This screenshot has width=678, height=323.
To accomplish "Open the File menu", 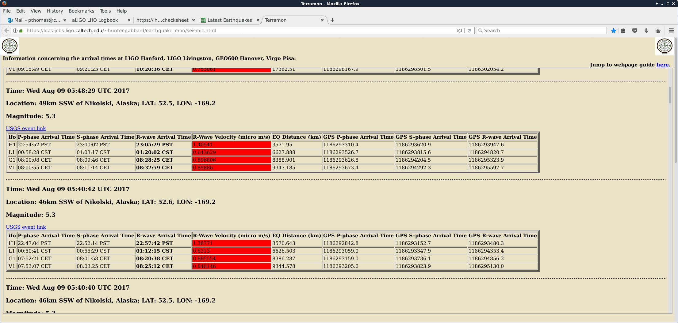I will pyautogui.click(x=7, y=11).
